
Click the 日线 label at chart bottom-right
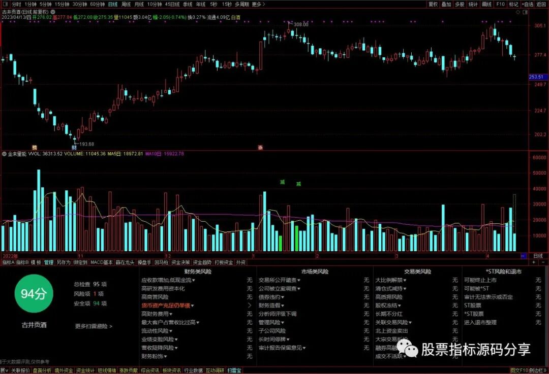[x=538, y=256]
